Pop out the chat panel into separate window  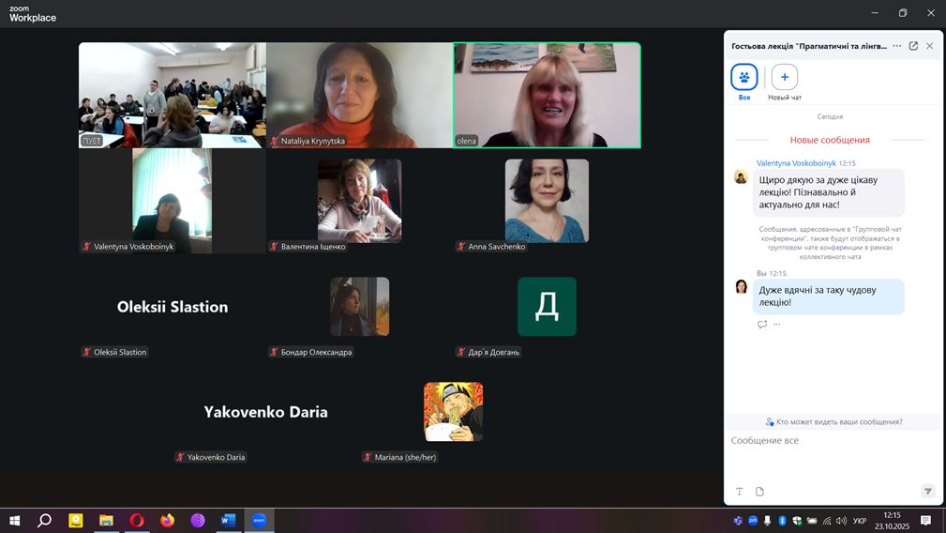point(913,45)
